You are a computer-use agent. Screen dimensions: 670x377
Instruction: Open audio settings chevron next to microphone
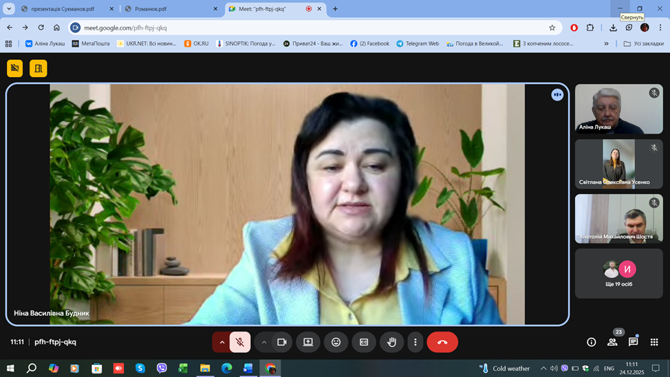tap(221, 342)
